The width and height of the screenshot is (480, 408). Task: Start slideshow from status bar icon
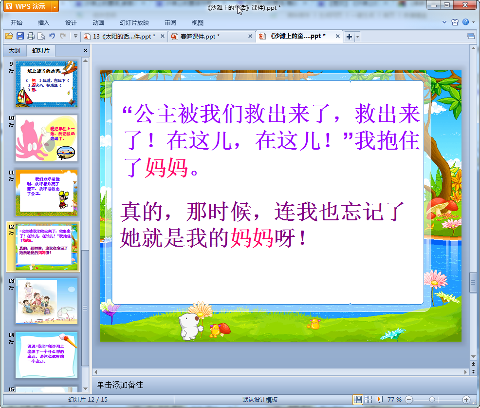pyautogui.click(x=379, y=399)
